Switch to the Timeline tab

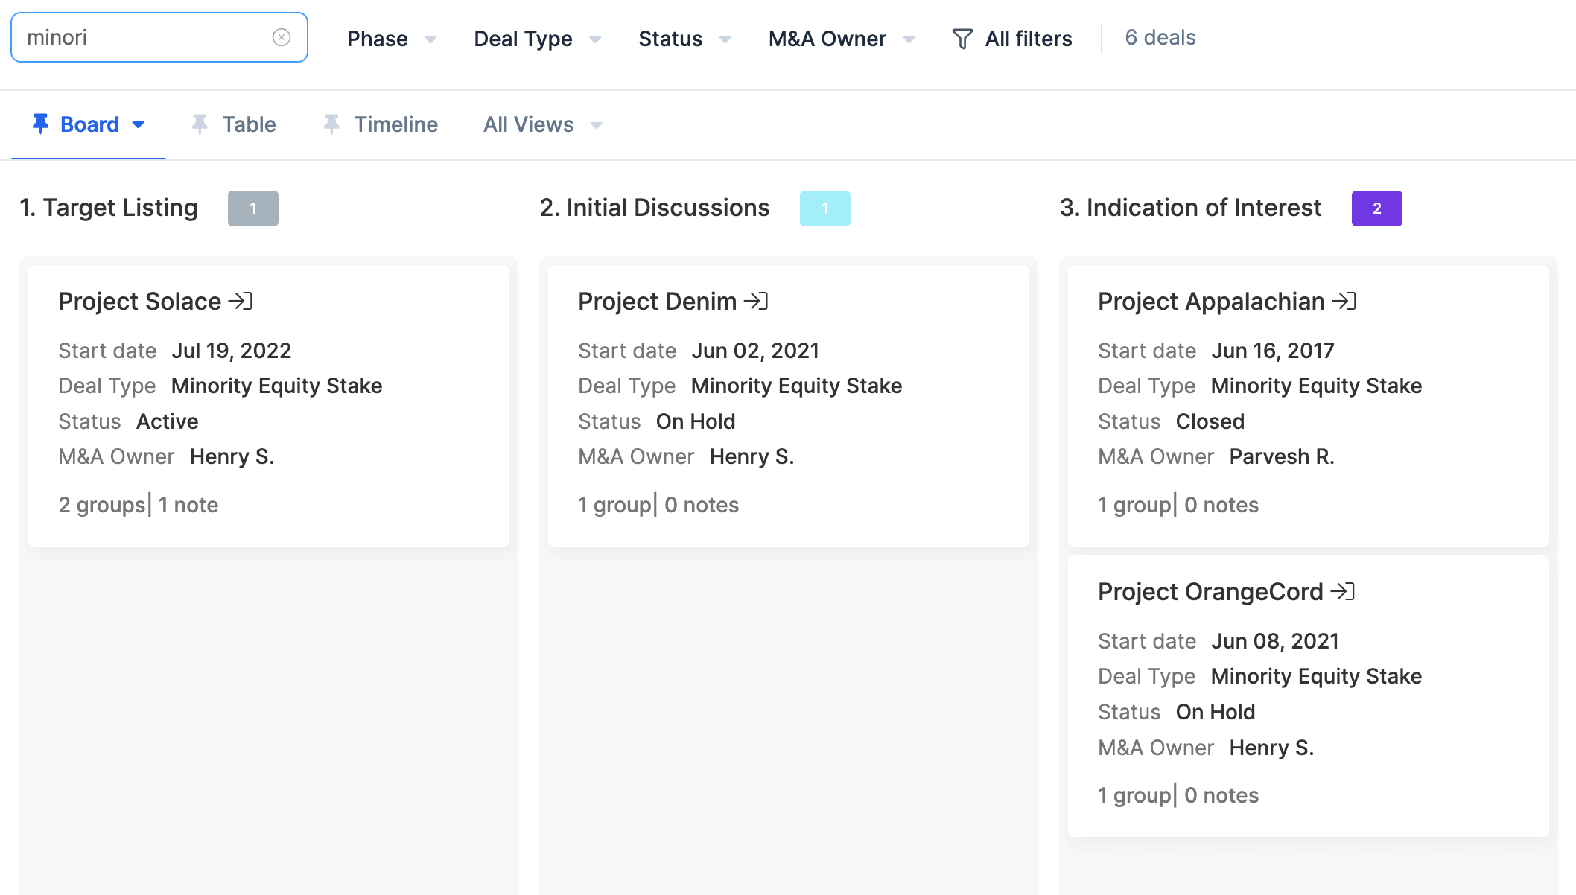point(395,124)
